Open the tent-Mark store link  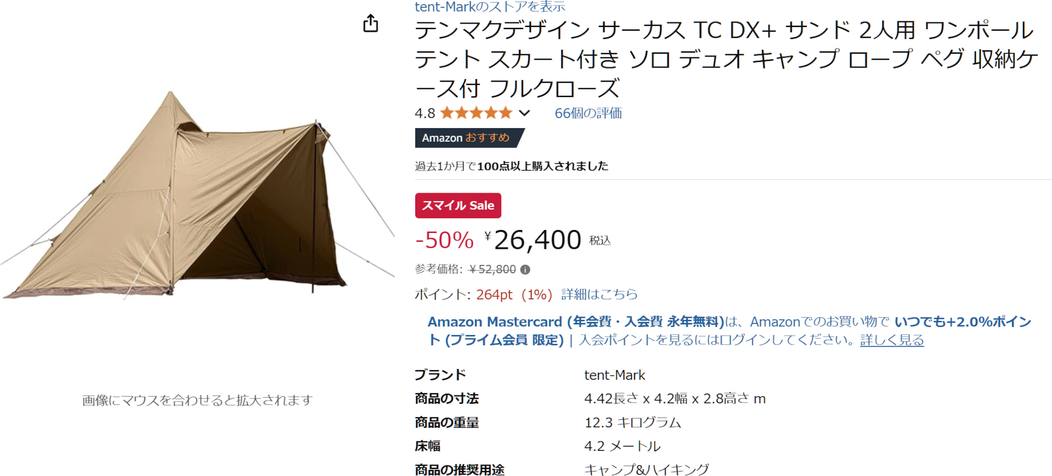click(x=489, y=7)
